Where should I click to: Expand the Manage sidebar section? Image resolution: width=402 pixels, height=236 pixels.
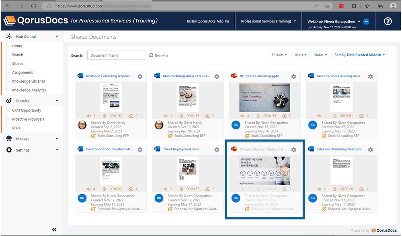[x=57, y=139]
